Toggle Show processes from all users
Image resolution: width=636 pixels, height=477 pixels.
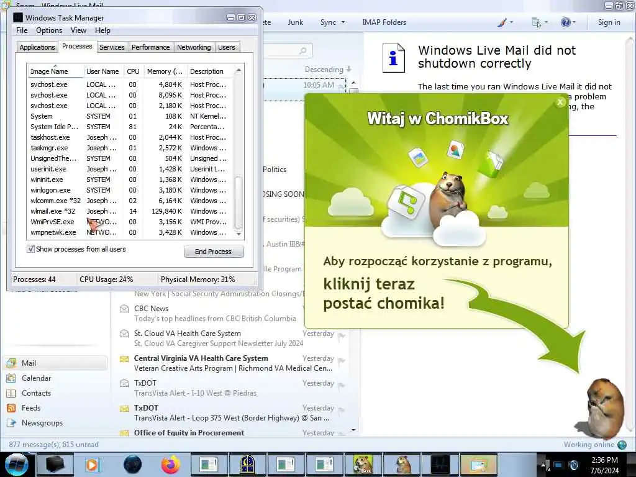31,249
